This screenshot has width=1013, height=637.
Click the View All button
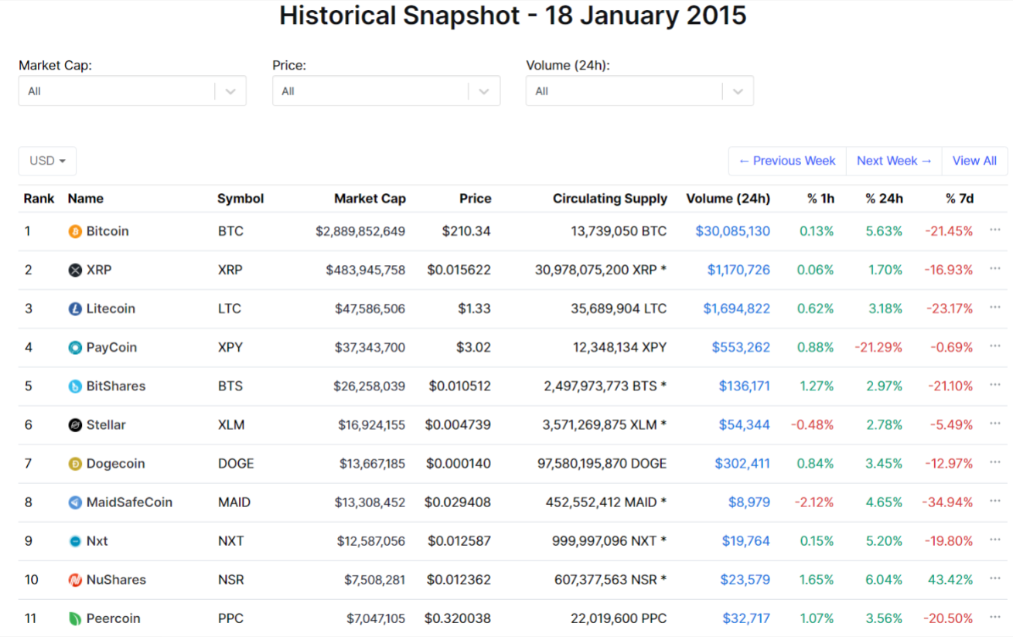(974, 161)
